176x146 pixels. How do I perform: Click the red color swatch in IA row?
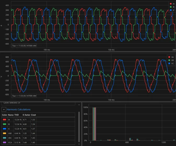(x=4, y=120)
